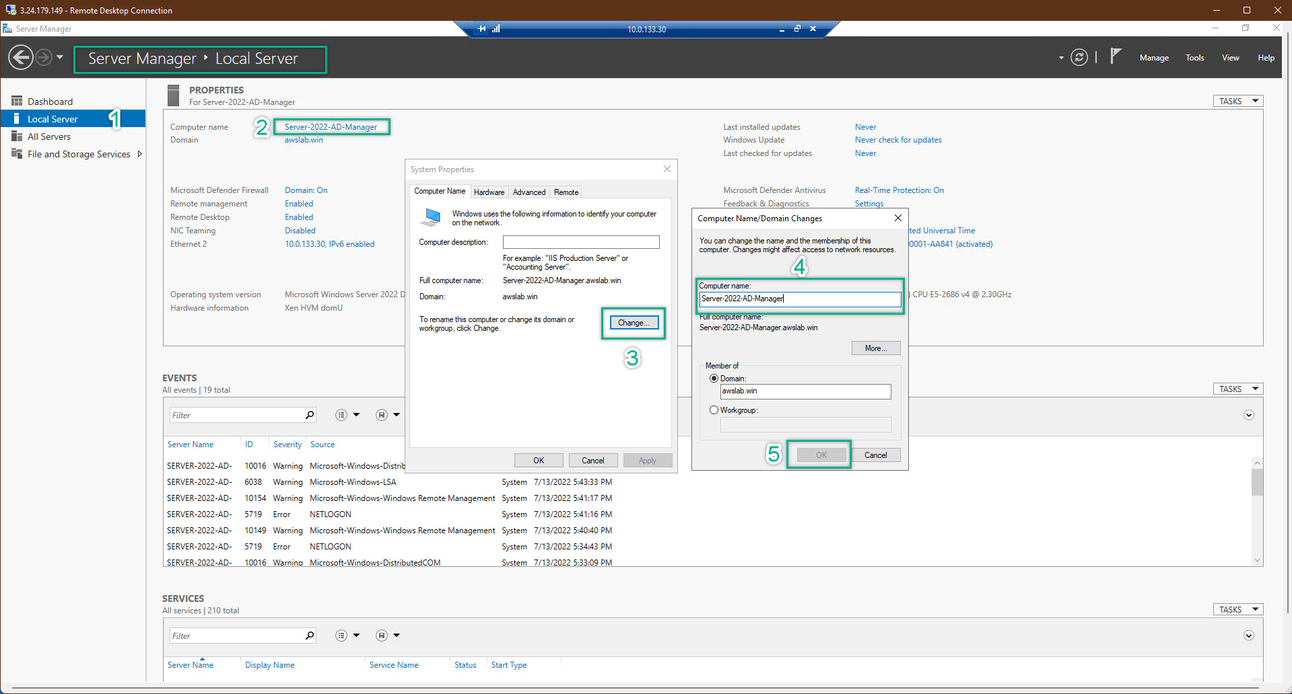
Task: Click Cancel in System Properties dialog
Action: (593, 461)
